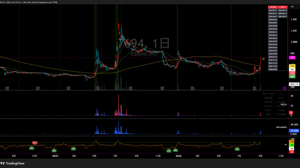
Task: Click the leftmost E earnings marker
Action: point(7,88)
